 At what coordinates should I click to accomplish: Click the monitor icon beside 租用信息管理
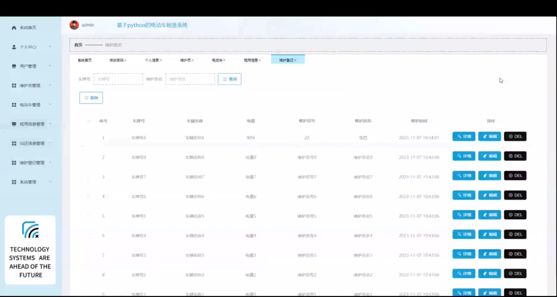(14, 124)
